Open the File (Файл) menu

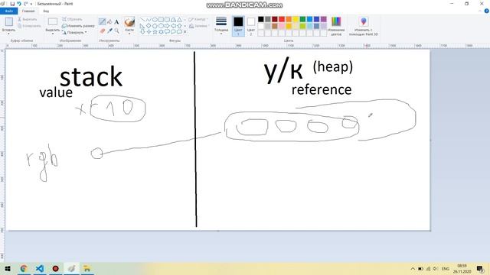click(8, 11)
